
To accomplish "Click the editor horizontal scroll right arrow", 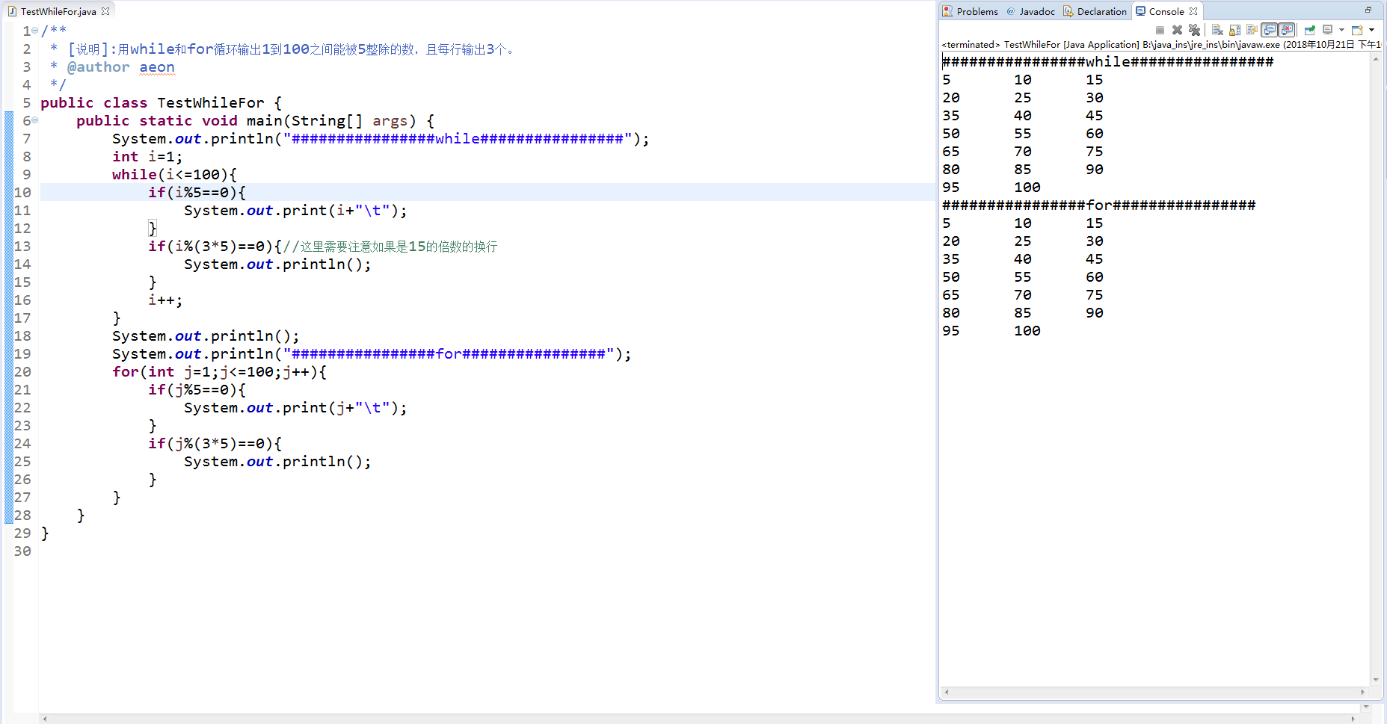I will click(1353, 719).
